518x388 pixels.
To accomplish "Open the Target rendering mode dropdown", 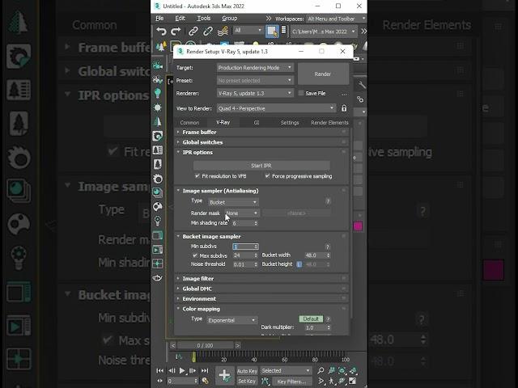I will coord(255,68).
